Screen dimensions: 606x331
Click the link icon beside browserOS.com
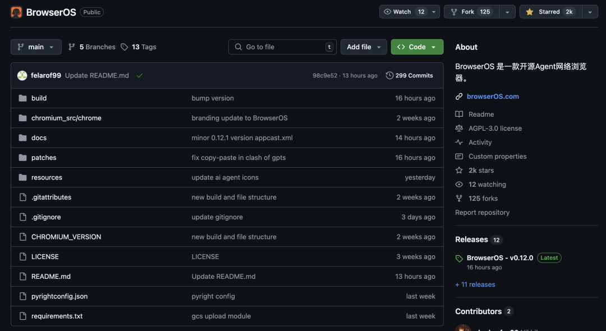coord(459,96)
